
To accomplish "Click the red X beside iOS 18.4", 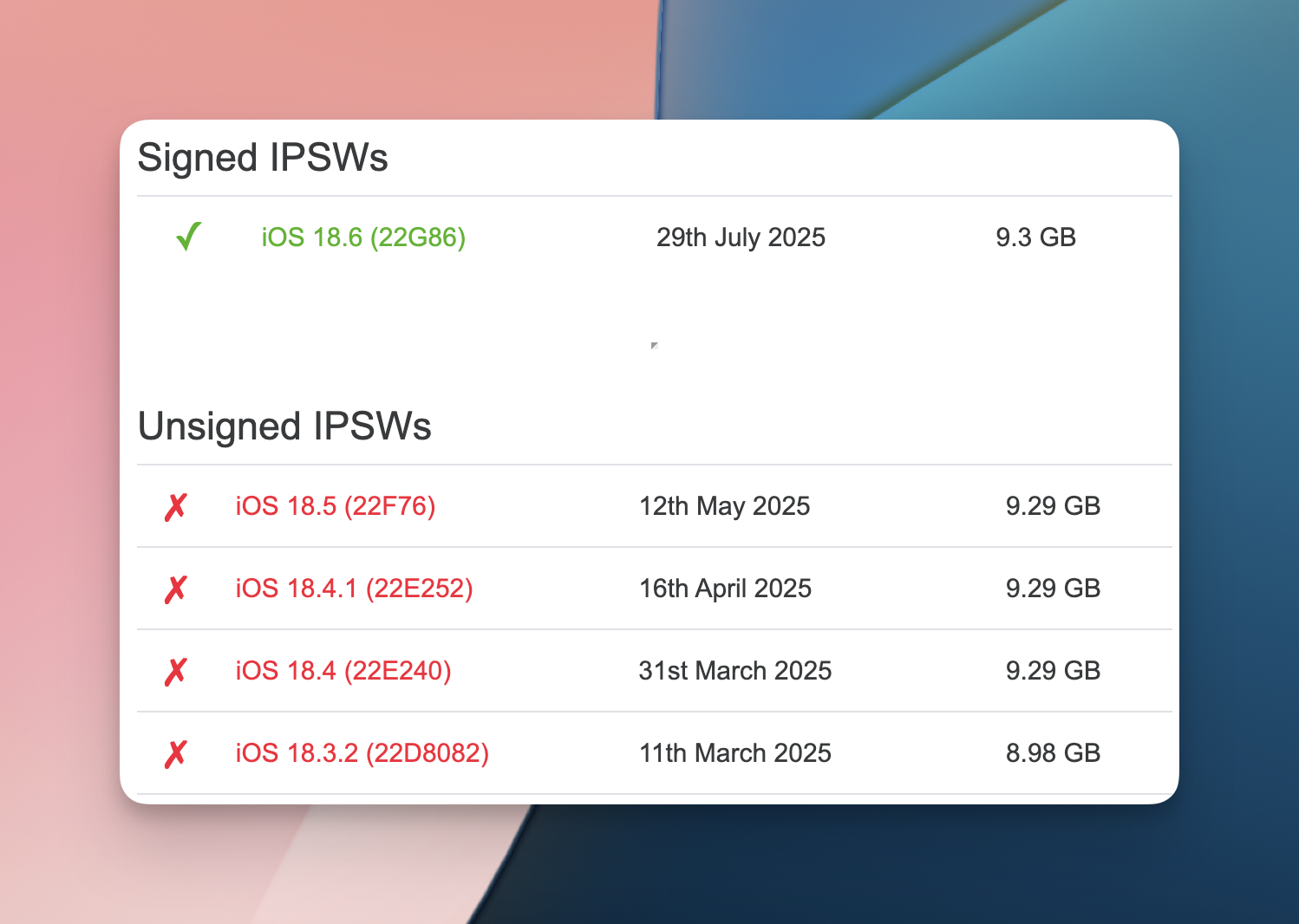I will coord(175,672).
